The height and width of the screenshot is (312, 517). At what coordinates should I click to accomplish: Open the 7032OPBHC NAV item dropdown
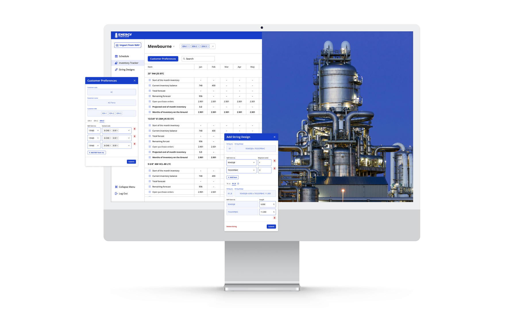click(254, 170)
